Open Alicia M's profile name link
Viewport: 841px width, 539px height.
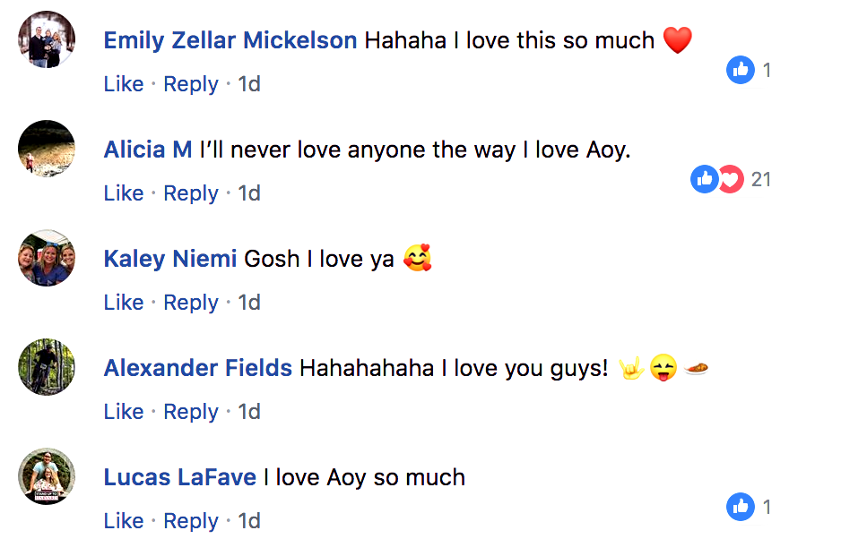point(148,150)
